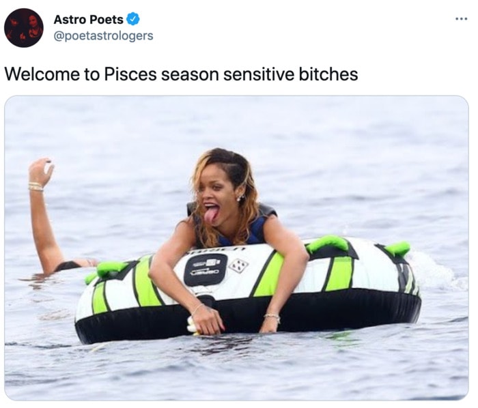Click the word "Pisces" in the tweet
The width and height of the screenshot is (478, 408).
130,74
